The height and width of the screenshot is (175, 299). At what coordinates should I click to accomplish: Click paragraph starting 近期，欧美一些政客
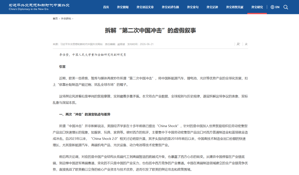click(150, 81)
